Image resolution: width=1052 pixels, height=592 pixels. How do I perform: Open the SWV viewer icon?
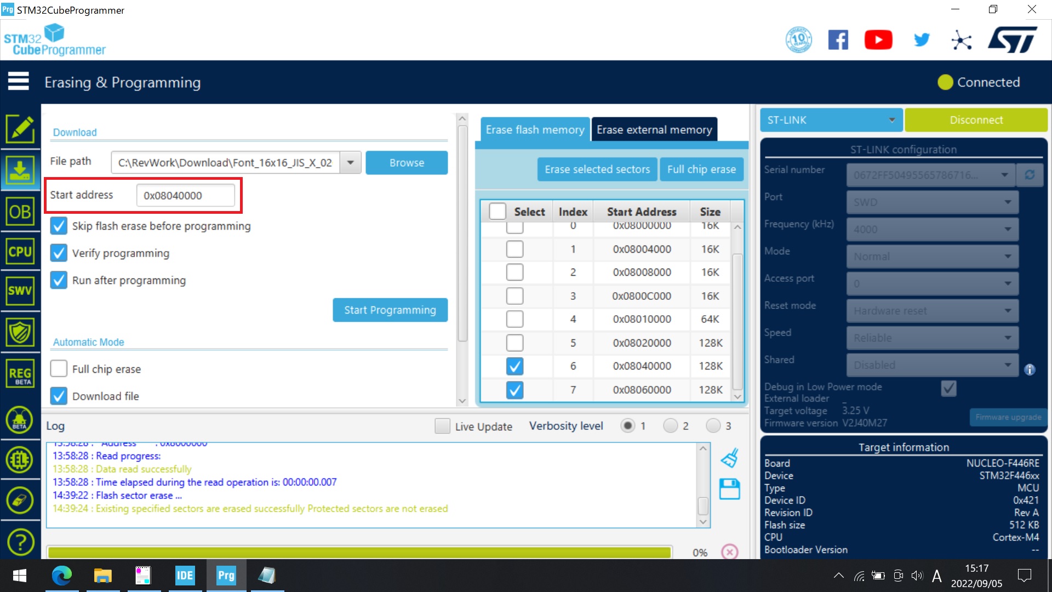coord(20,291)
